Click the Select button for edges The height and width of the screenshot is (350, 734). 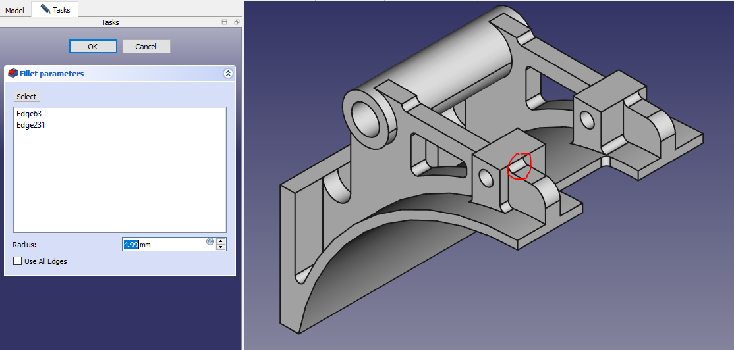(x=26, y=97)
